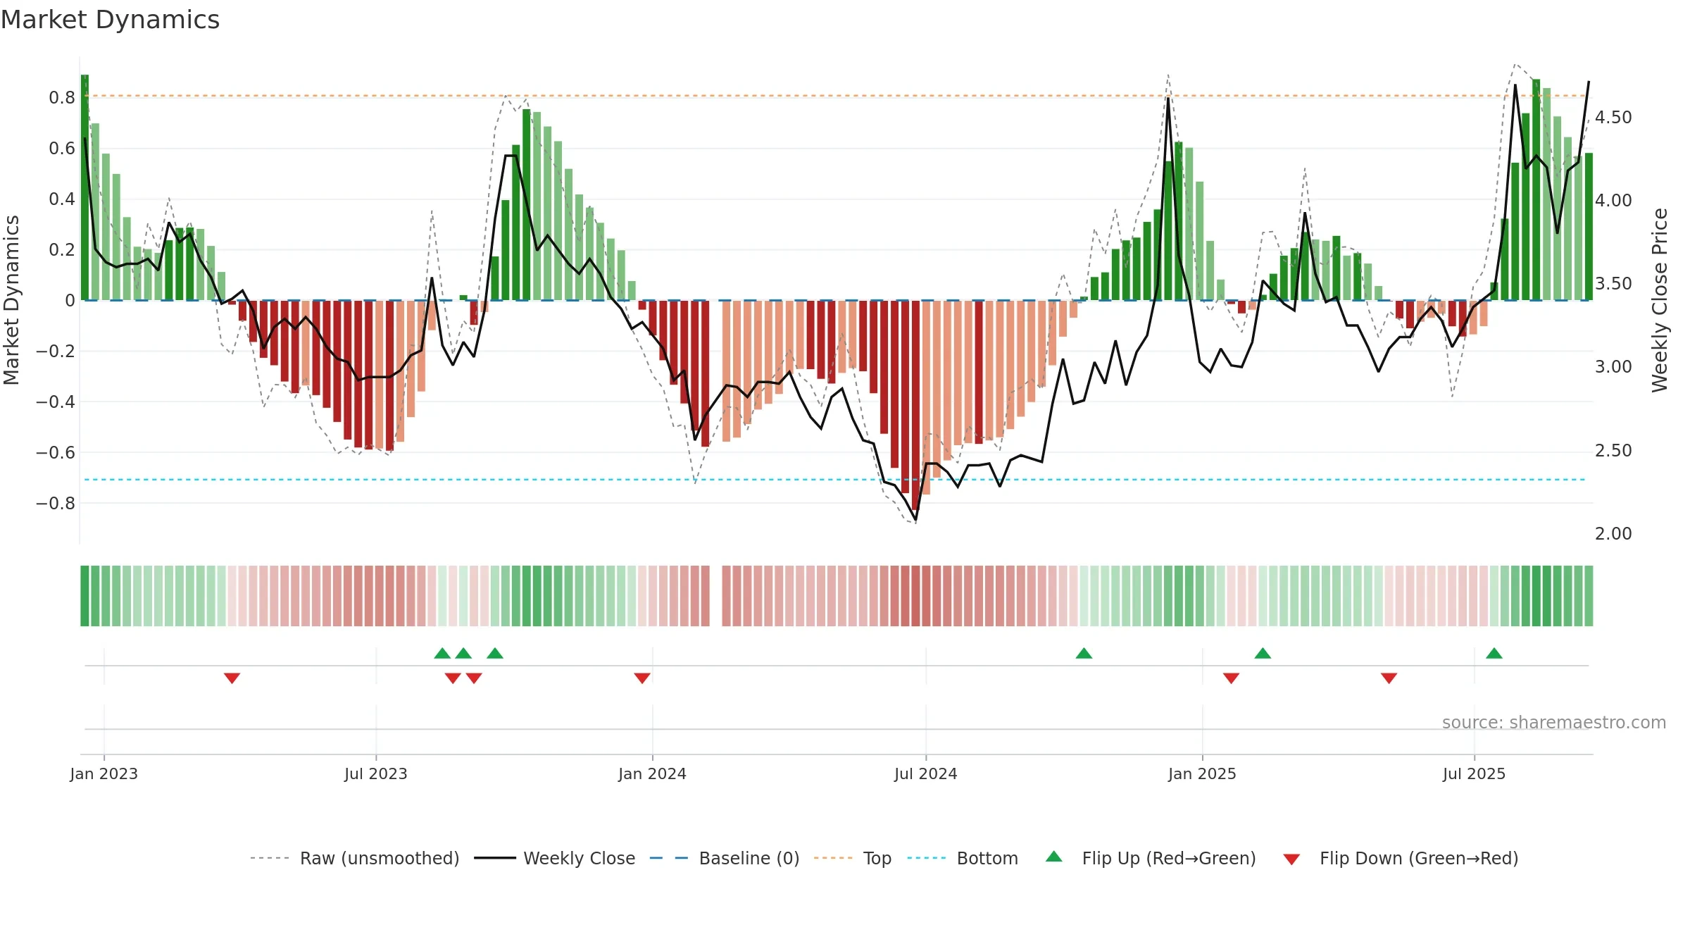Click the Market Dynamics y-axis title
1690x951 pixels.
(x=11, y=300)
